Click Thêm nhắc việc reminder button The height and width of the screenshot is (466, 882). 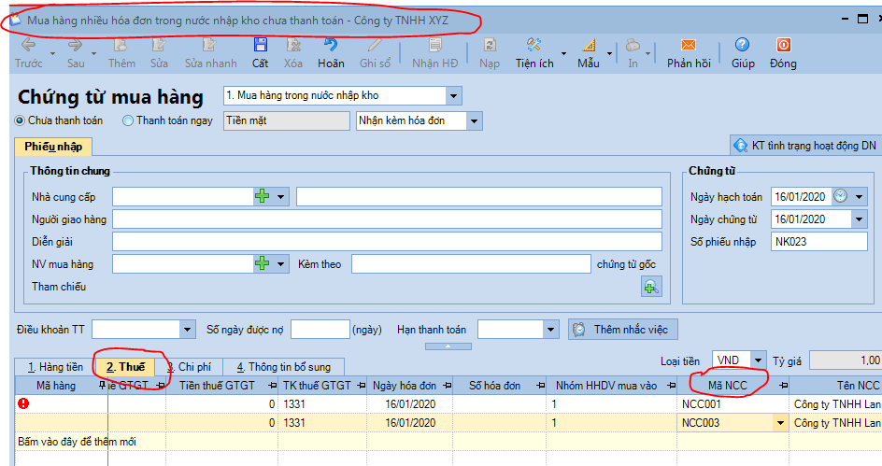click(622, 330)
